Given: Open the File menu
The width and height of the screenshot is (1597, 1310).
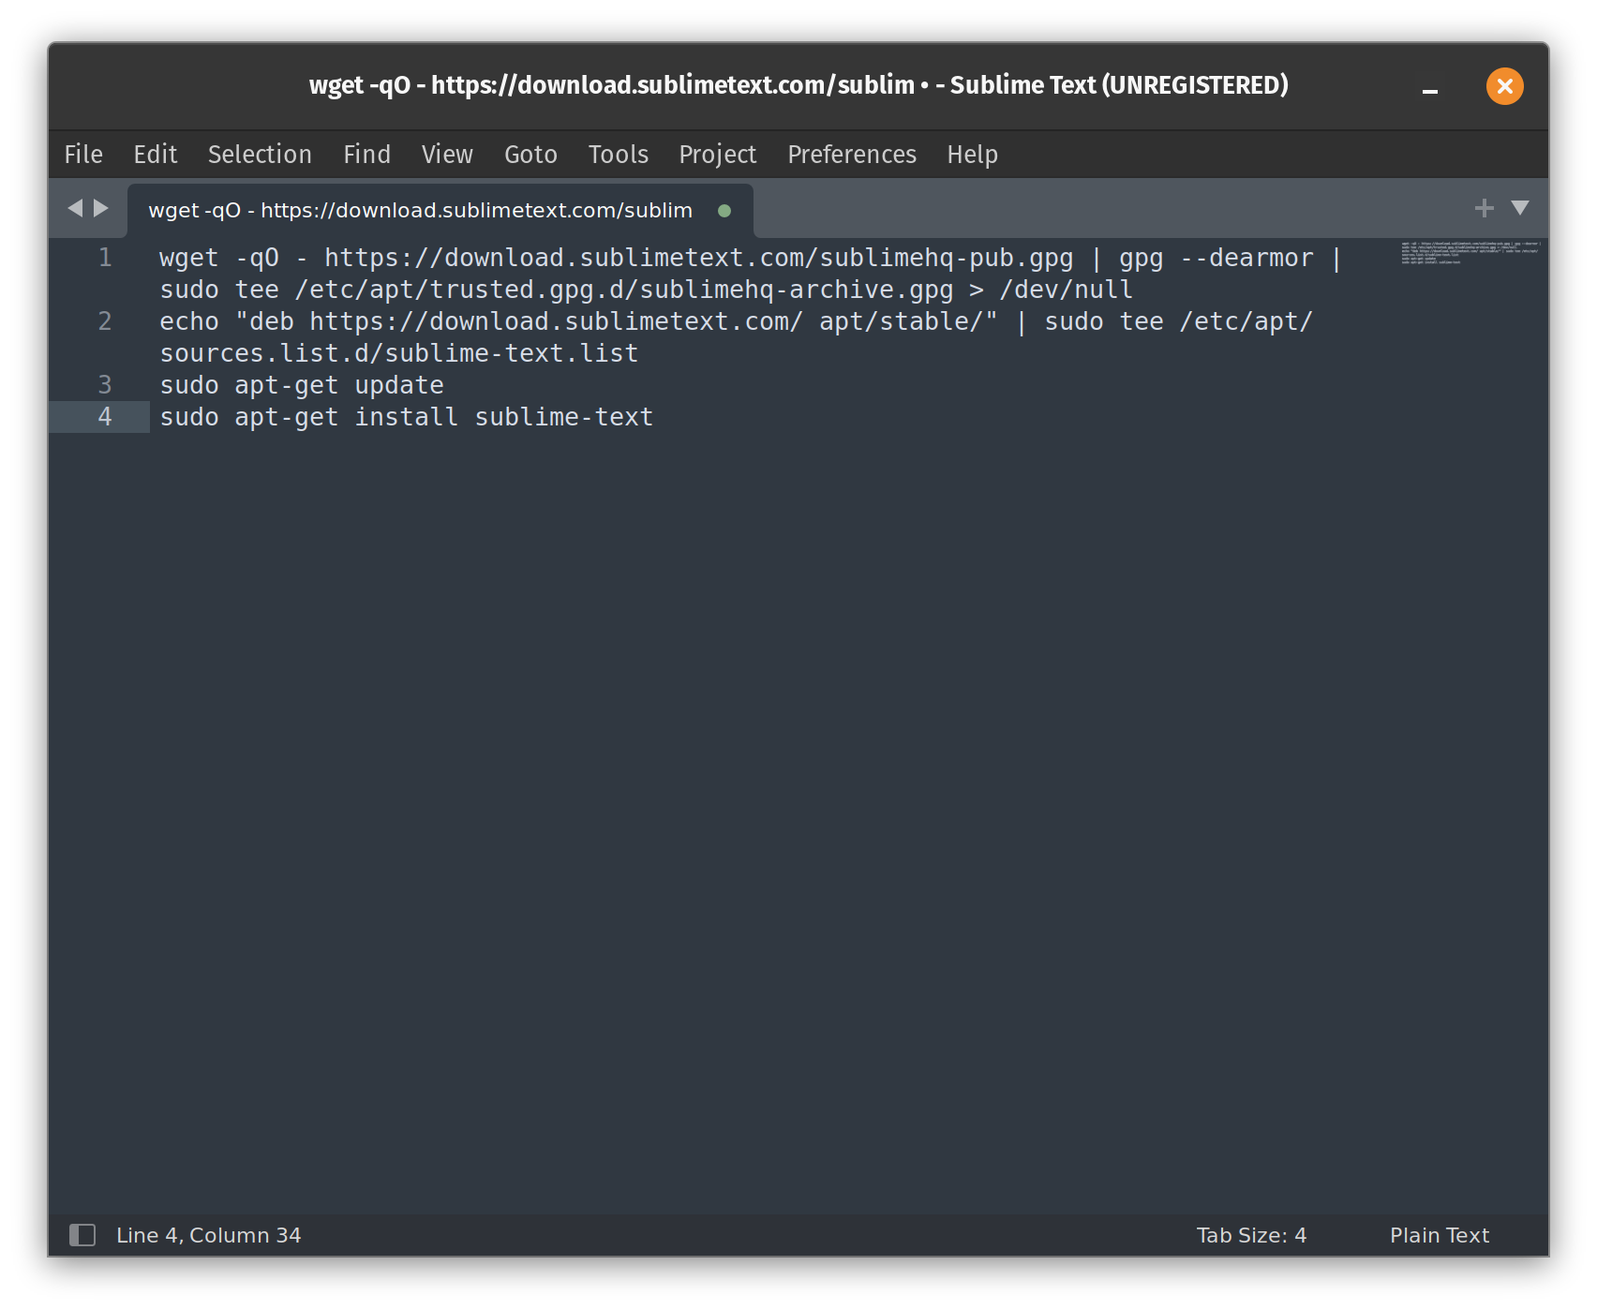Looking at the screenshot, I should [83, 155].
